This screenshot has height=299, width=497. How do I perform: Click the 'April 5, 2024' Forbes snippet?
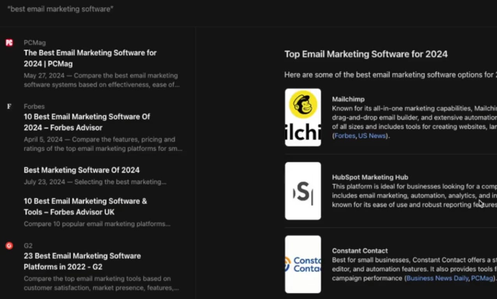click(x=103, y=144)
